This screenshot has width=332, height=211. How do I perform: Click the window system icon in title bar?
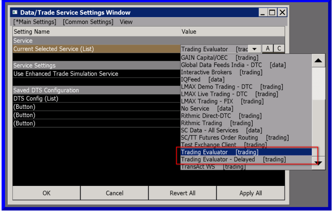(x=15, y=12)
